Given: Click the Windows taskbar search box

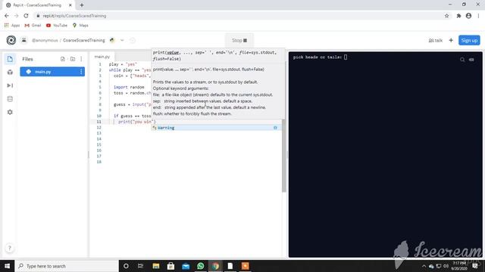Looking at the screenshot, I should click(x=67, y=266).
